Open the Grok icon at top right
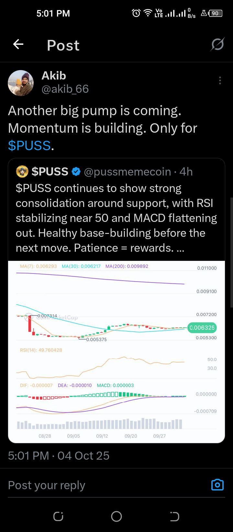 pyautogui.click(x=217, y=44)
